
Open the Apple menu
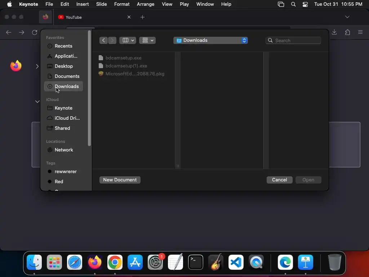9,4
